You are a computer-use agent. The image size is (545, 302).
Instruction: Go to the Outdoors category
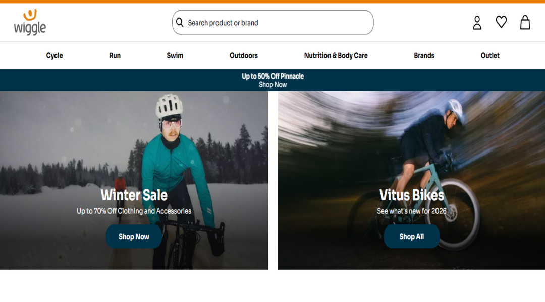[244, 56]
